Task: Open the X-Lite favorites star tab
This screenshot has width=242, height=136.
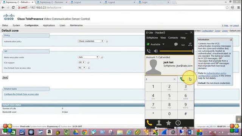Action: 168,123
